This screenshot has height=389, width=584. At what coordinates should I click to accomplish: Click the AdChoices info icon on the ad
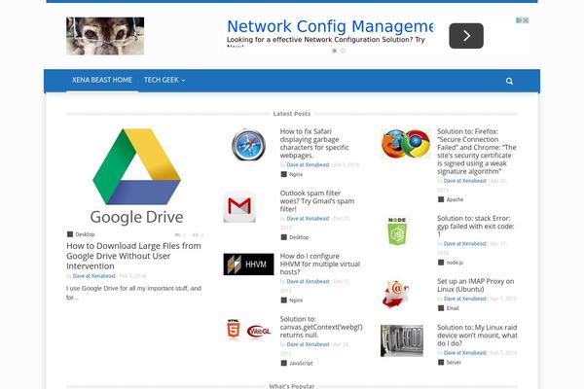[x=519, y=20]
